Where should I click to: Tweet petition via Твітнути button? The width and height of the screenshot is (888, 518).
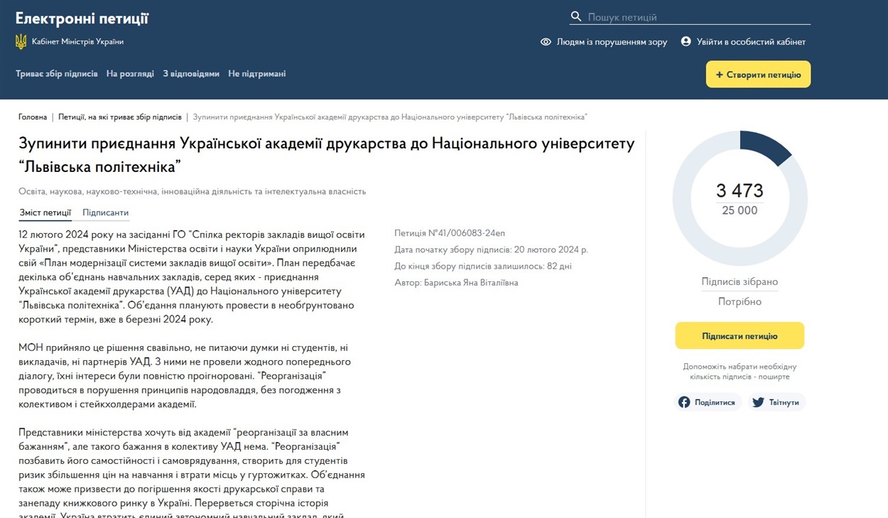pos(776,402)
